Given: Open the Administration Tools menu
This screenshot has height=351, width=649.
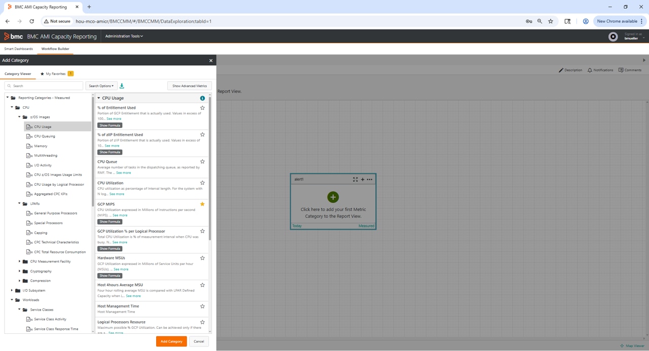Looking at the screenshot, I should point(124,36).
